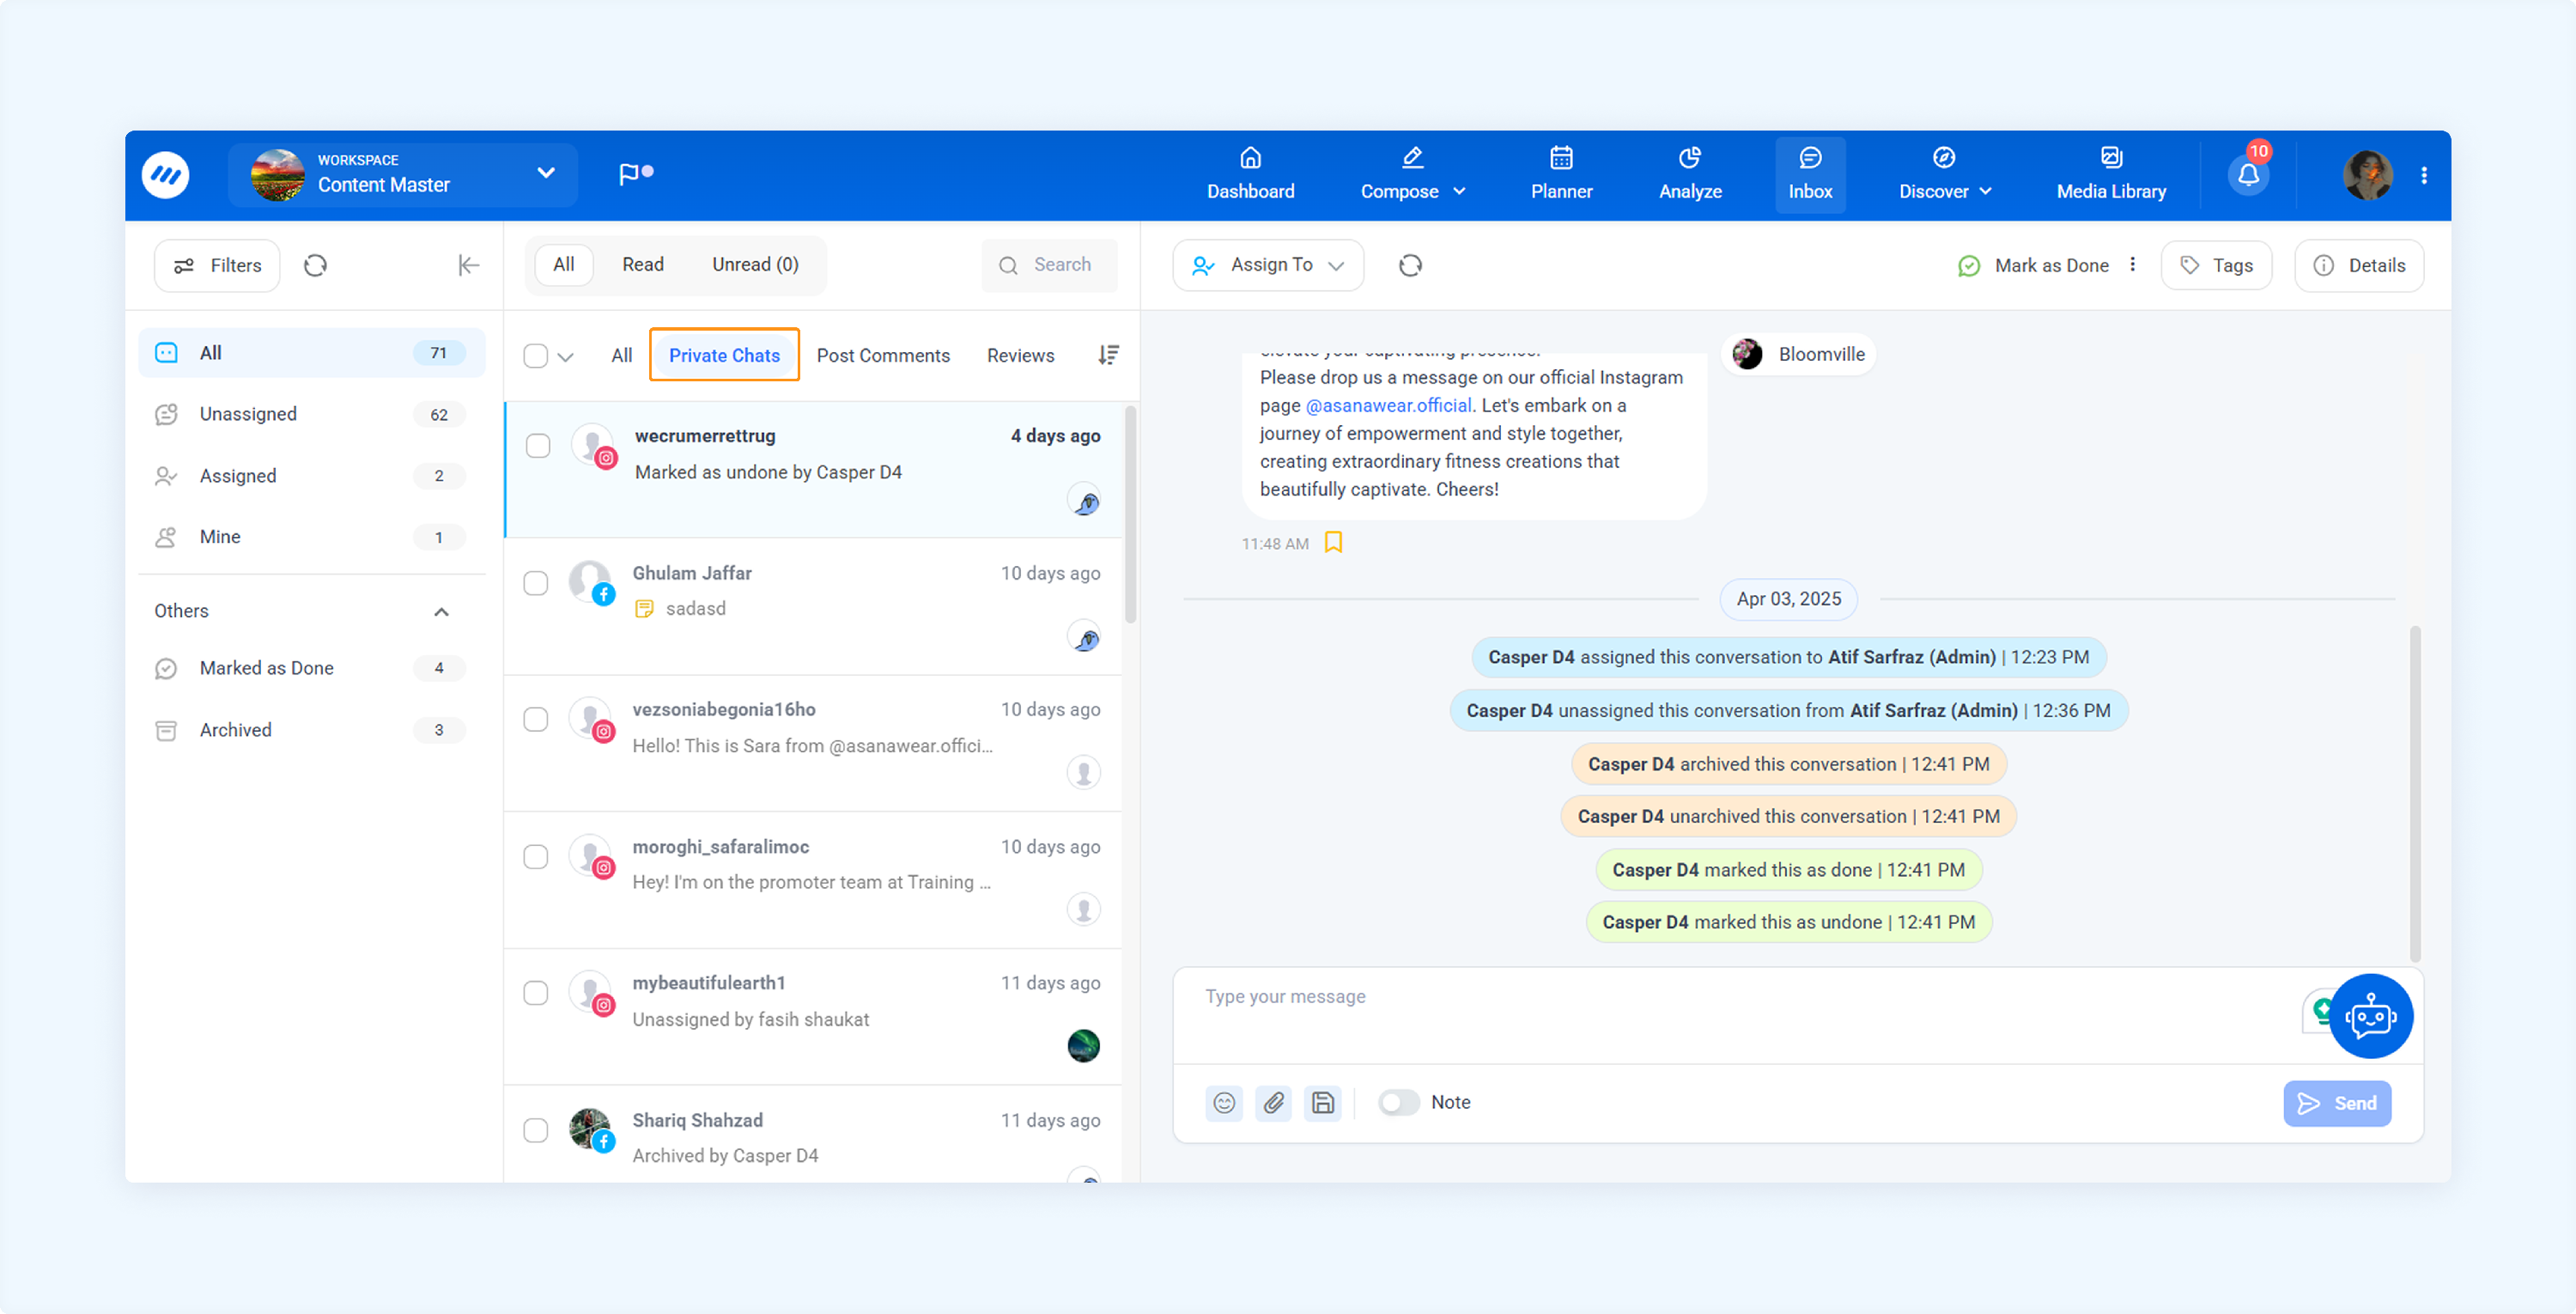Viewport: 2576px width, 1314px height.
Task: Click the sort order icon in the chat list
Action: 1108,355
